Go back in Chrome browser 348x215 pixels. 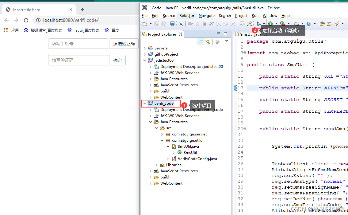[6, 20]
